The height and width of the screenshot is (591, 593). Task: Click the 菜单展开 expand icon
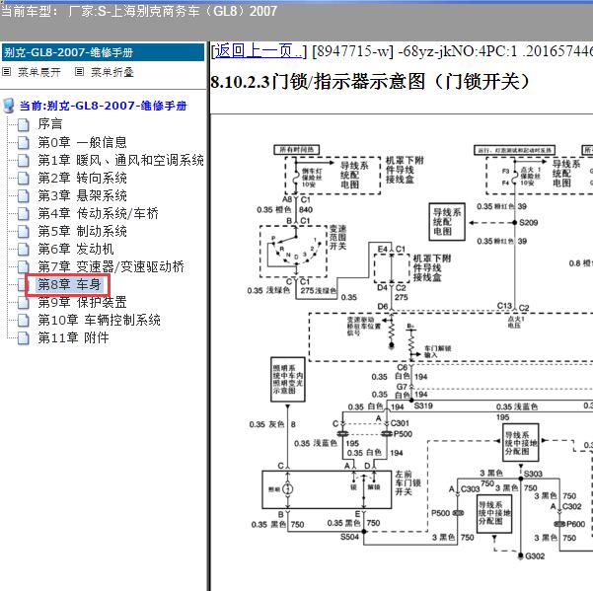click(x=7, y=71)
